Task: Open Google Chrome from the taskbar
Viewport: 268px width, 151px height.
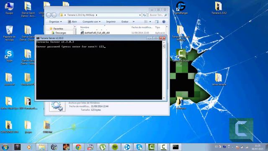Action: [x=78, y=147]
